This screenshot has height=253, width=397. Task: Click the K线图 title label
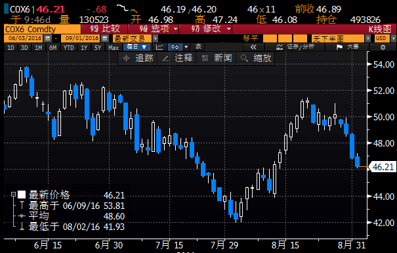pyautogui.click(x=380, y=29)
